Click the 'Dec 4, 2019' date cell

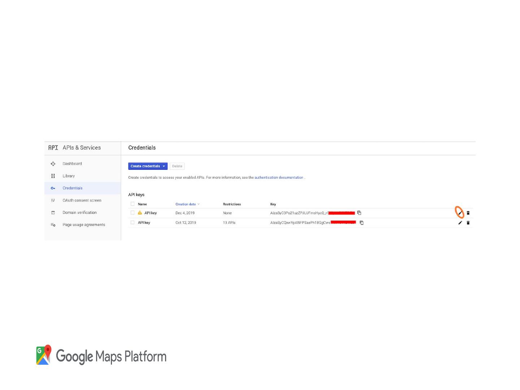tap(185, 213)
